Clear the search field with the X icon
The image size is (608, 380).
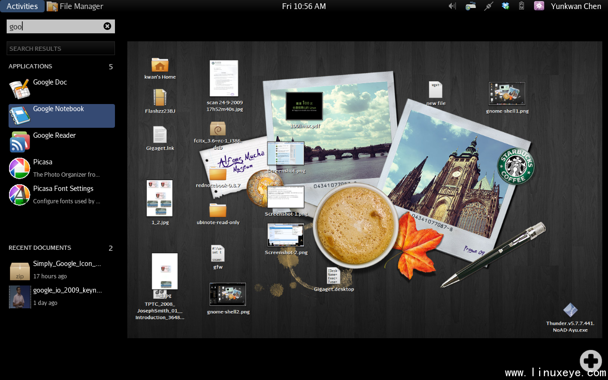pyautogui.click(x=107, y=26)
